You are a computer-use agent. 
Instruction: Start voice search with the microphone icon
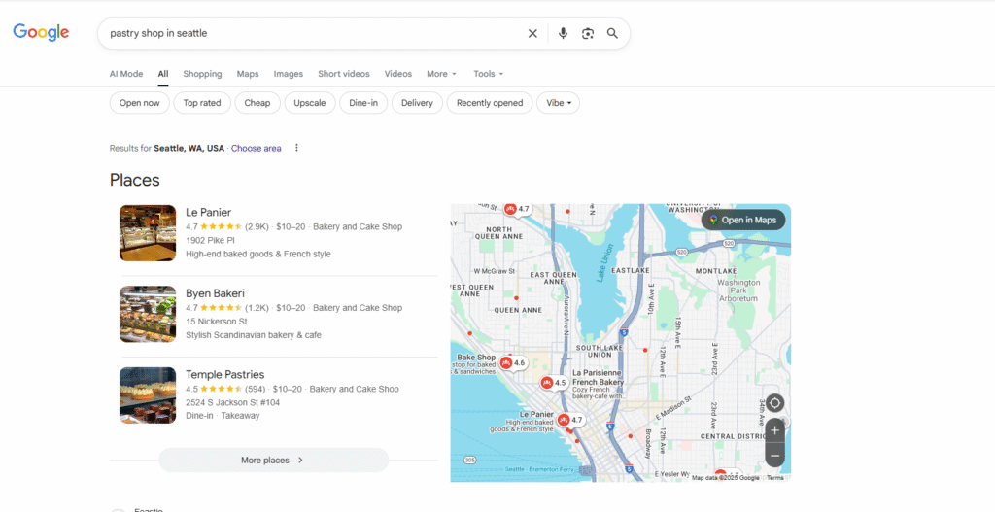[x=563, y=34]
